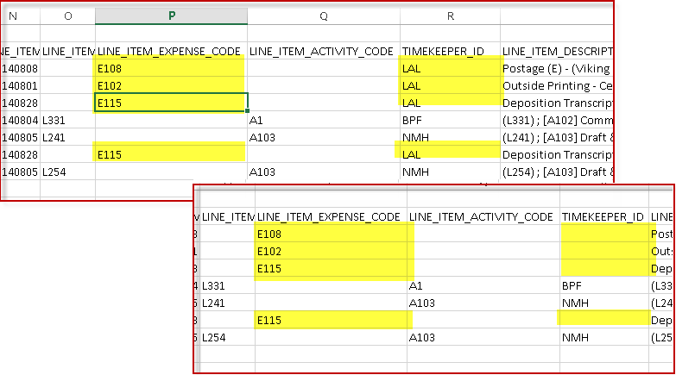
Task: Click LINE_ITEM_EXPENSE_CODE header in lower sheet
Action: click(331, 216)
